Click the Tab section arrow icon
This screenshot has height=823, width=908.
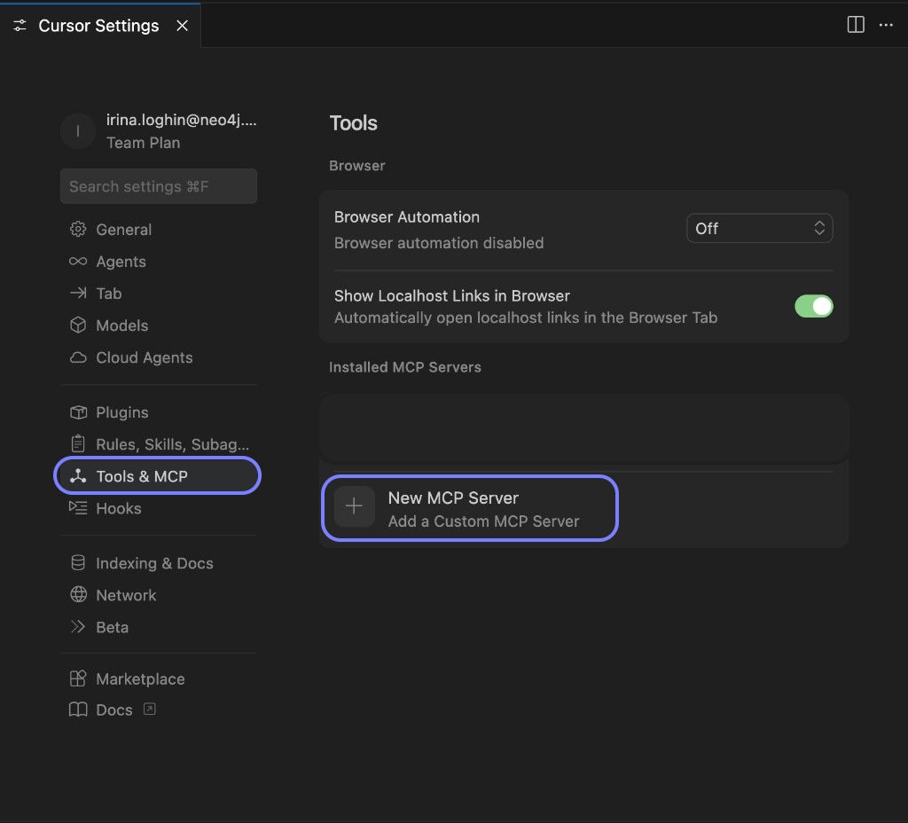click(x=78, y=293)
